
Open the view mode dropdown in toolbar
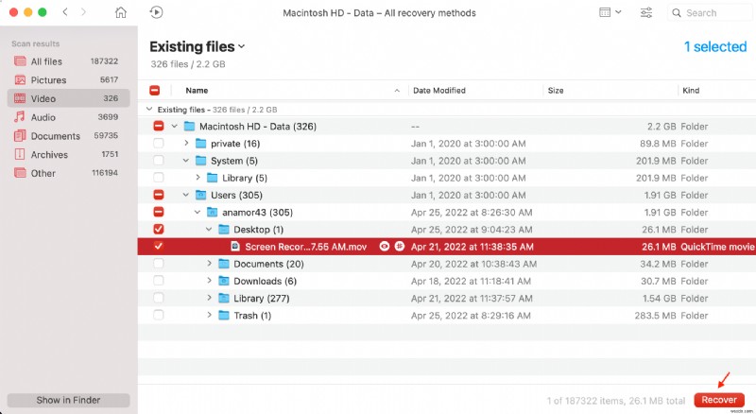(x=610, y=12)
